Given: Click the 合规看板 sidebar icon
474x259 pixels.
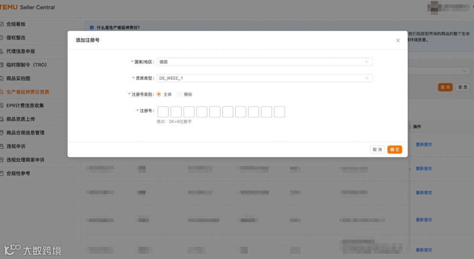Looking at the screenshot, I should [x=1, y=24].
